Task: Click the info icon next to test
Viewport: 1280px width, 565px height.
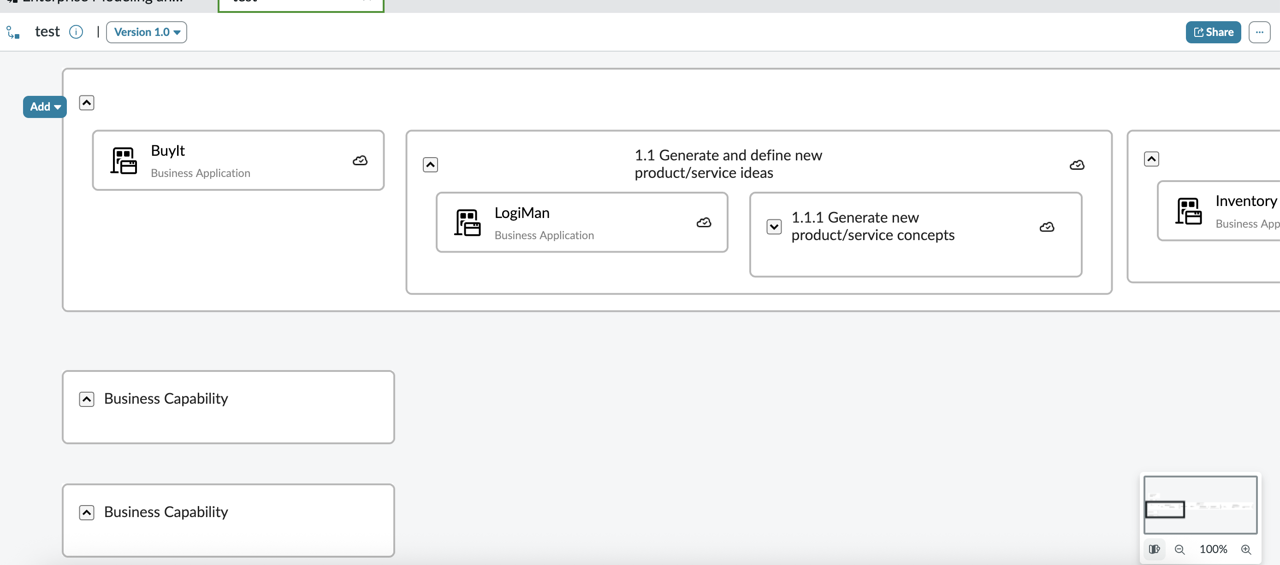Action: [76, 32]
